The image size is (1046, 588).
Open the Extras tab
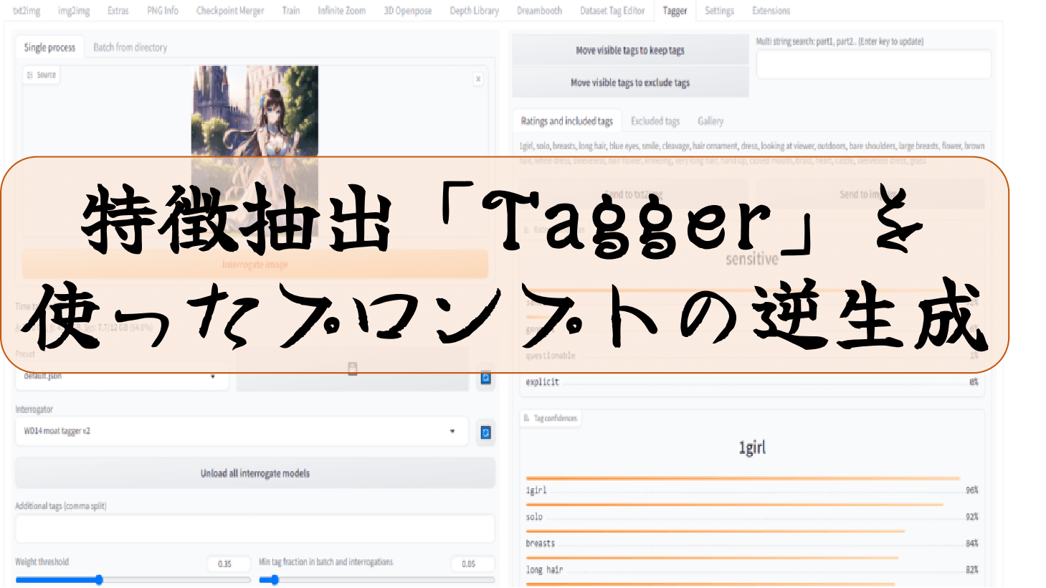tap(118, 11)
